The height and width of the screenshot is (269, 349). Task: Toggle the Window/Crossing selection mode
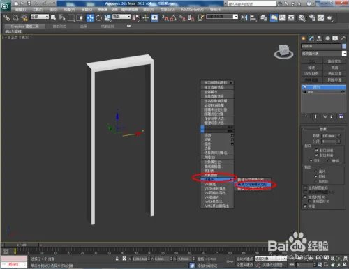(x=80, y=17)
